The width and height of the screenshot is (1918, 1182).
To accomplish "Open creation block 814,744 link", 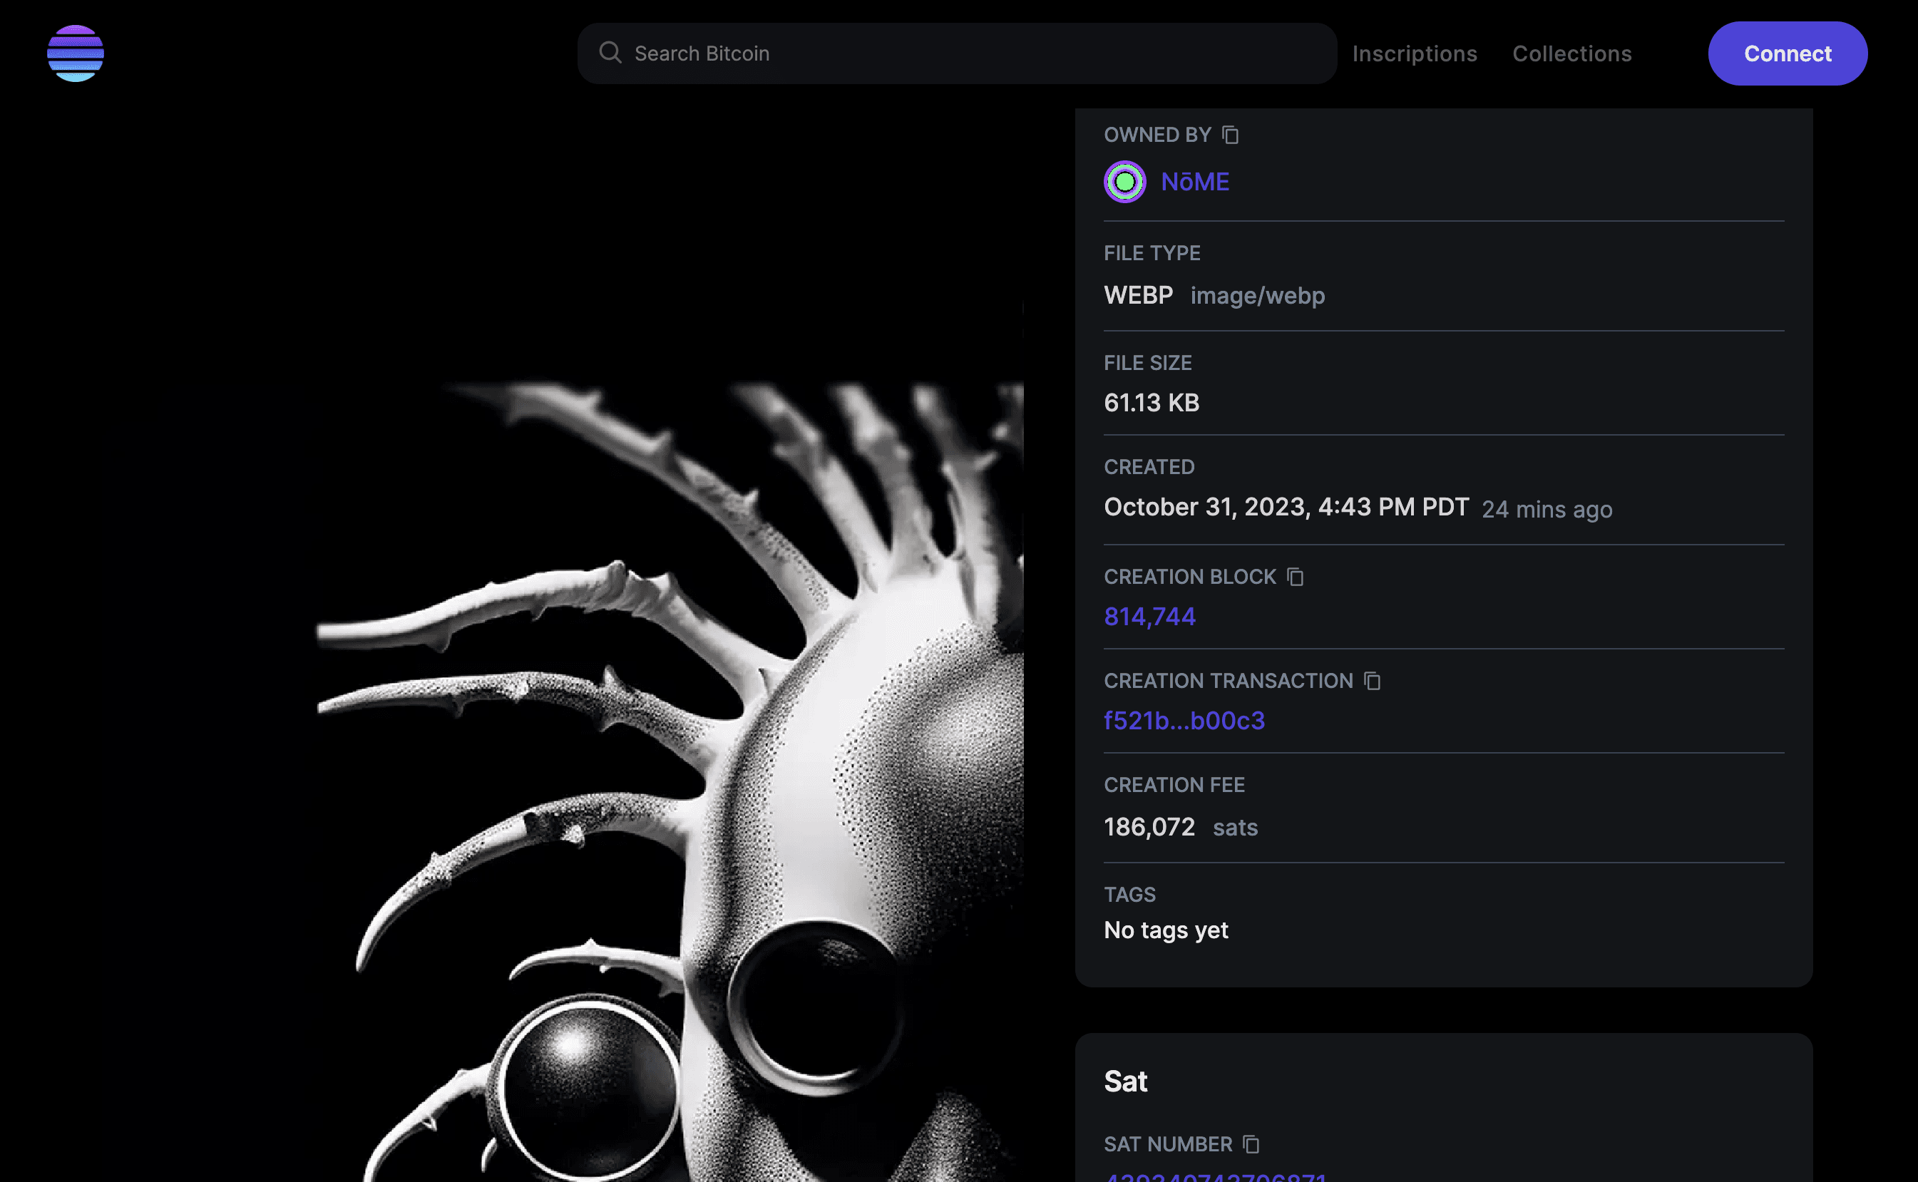I will pos(1149,617).
